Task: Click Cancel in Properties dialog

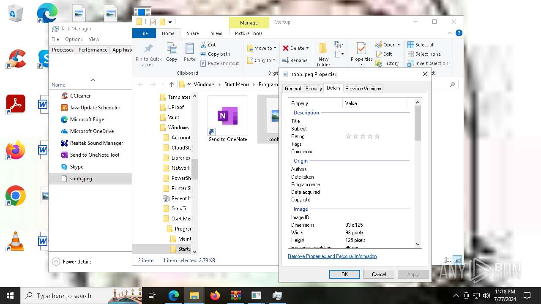Action: point(379,274)
